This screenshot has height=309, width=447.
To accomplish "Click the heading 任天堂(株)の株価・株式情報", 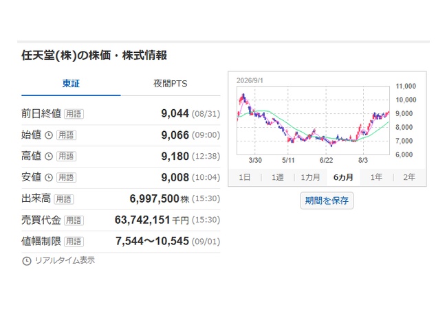I will point(94,55).
